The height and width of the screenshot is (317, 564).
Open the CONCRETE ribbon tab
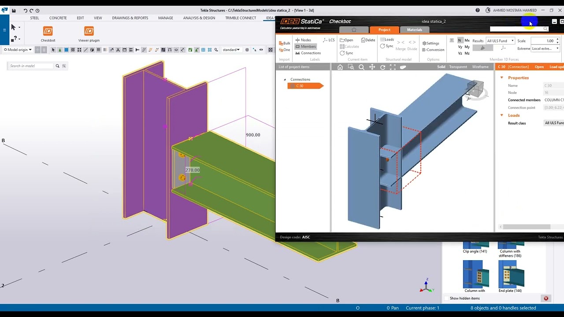click(x=58, y=18)
